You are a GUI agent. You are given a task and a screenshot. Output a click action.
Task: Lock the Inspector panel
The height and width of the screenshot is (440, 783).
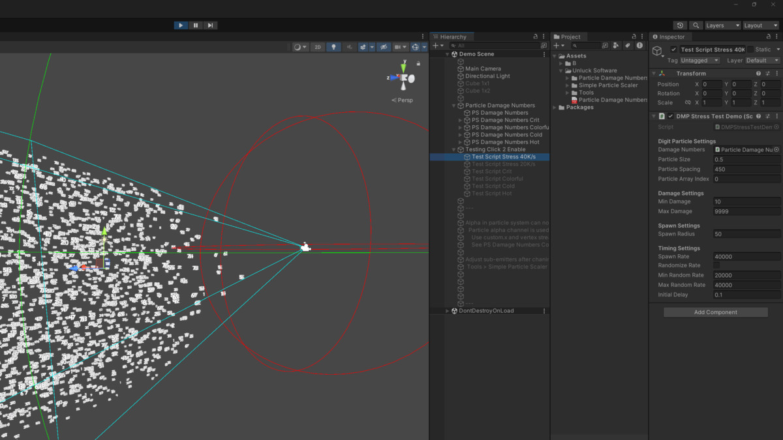tap(767, 37)
